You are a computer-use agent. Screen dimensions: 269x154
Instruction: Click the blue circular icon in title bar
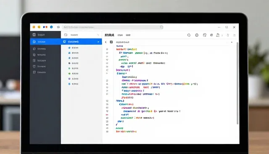[51, 27]
